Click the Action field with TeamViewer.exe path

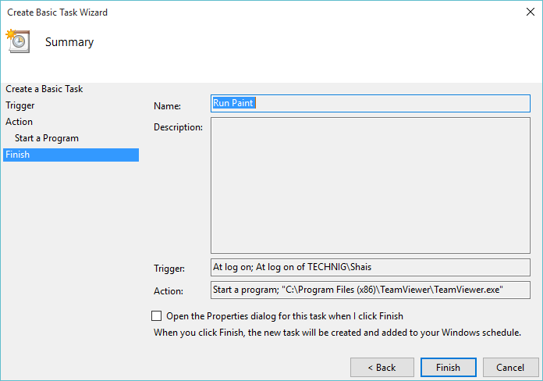371,290
